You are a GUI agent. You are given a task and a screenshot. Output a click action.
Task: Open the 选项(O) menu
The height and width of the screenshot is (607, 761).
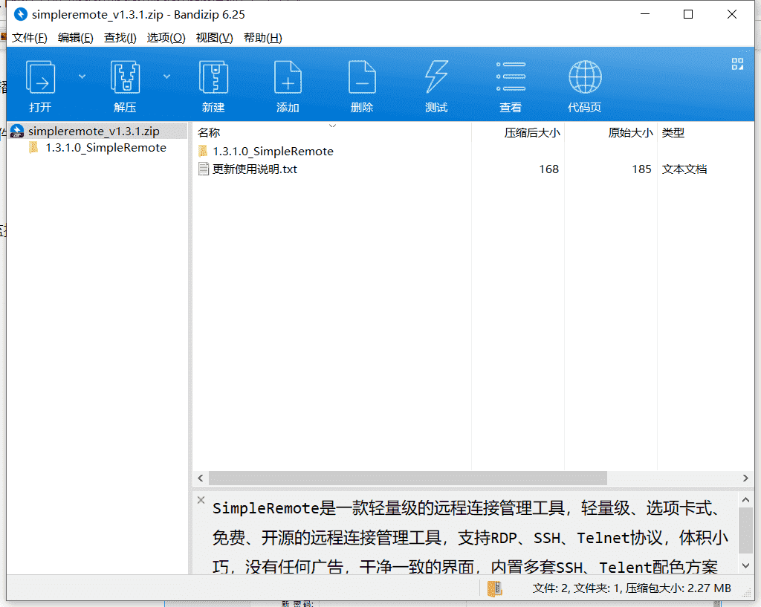pyautogui.click(x=166, y=38)
